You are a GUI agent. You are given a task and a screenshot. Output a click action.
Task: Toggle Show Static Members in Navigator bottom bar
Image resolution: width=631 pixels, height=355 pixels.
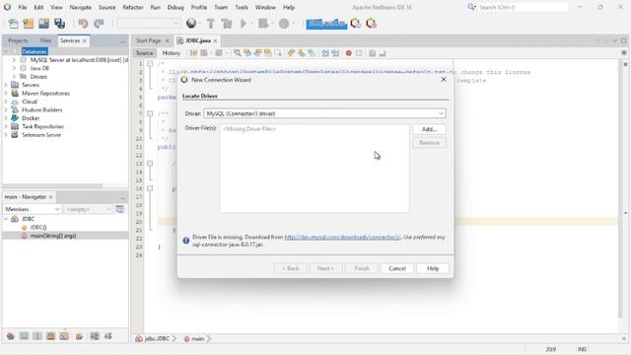pyautogui.click(x=37, y=336)
